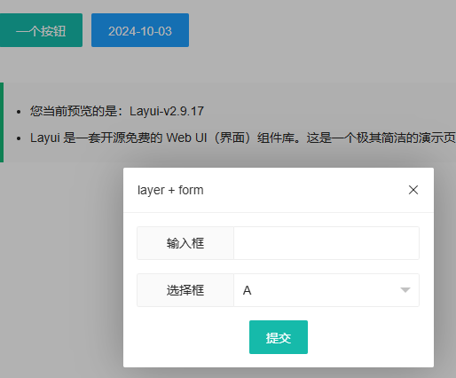This screenshot has width=456, height=378.
Task: Click 您当前预览的是 text
Action: coord(74,111)
